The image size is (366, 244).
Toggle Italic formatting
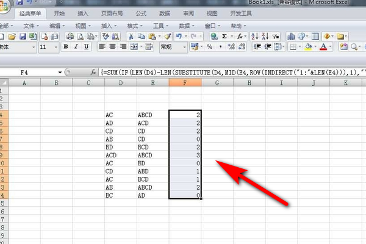point(76,47)
